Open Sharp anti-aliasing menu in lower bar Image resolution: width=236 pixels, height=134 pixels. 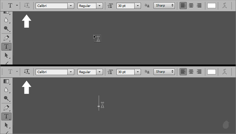164,72
